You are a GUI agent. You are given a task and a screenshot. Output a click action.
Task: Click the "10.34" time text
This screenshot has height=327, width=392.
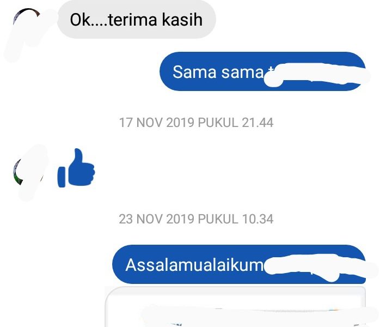point(258,219)
